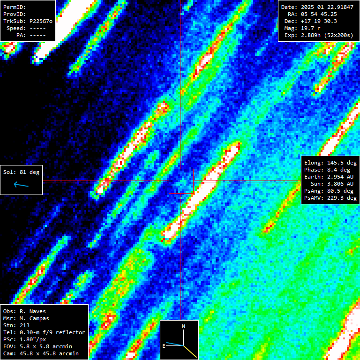Click the TrkSub: P225G7o text
The width and height of the screenshot is (360, 360).
click(x=28, y=21)
